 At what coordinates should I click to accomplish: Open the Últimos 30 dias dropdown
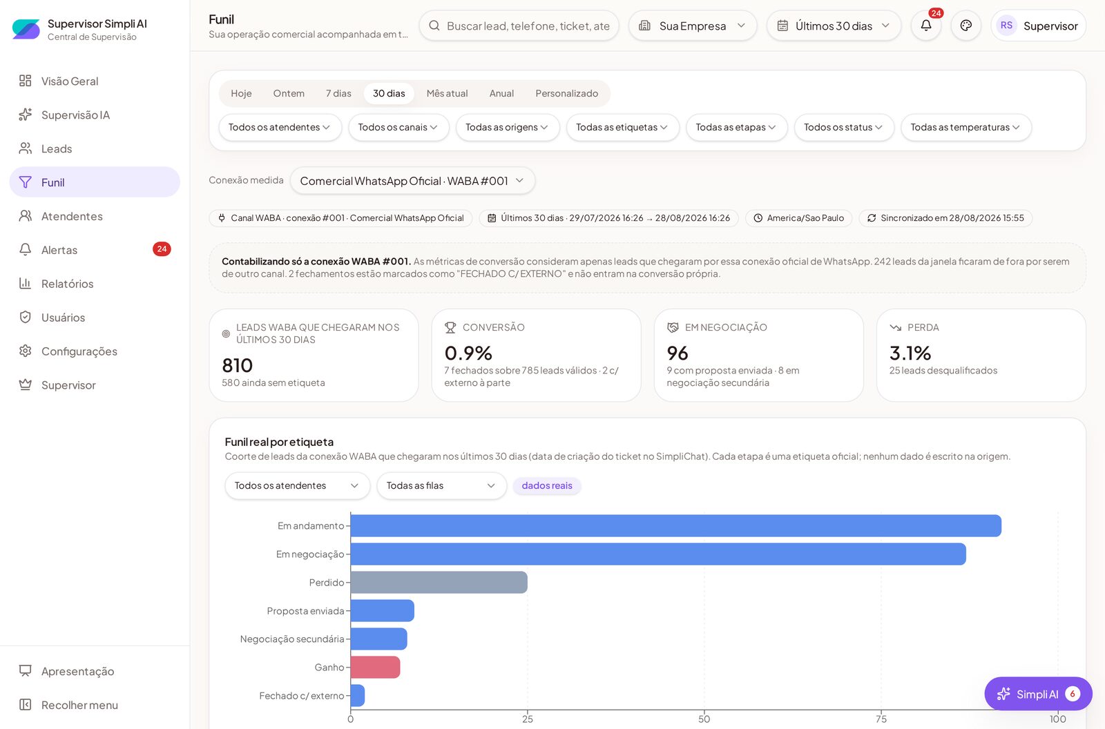point(834,26)
